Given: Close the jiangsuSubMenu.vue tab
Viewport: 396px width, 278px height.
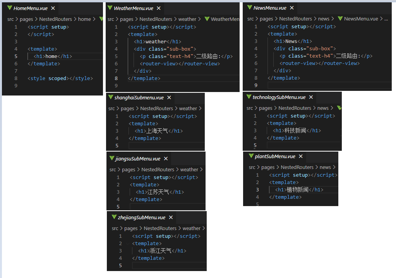Looking at the screenshot, I should pyautogui.click(x=166, y=159).
